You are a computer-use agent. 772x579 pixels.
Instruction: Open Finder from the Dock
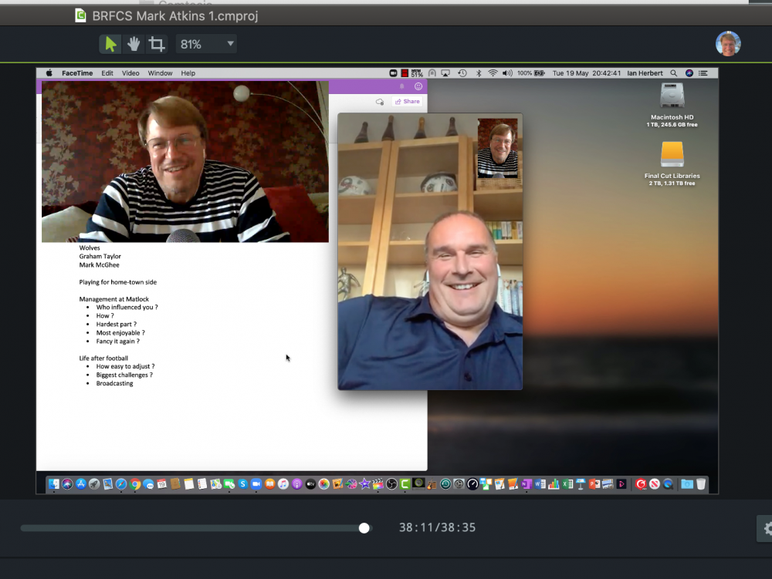pyautogui.click(x=54, y=484)
